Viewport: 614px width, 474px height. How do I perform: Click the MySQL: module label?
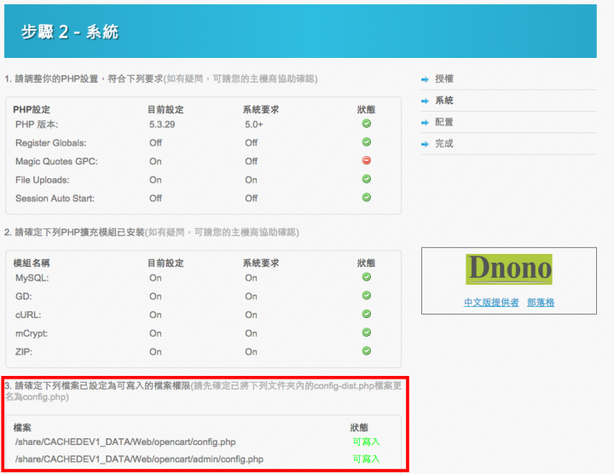(x=32, y=278)
